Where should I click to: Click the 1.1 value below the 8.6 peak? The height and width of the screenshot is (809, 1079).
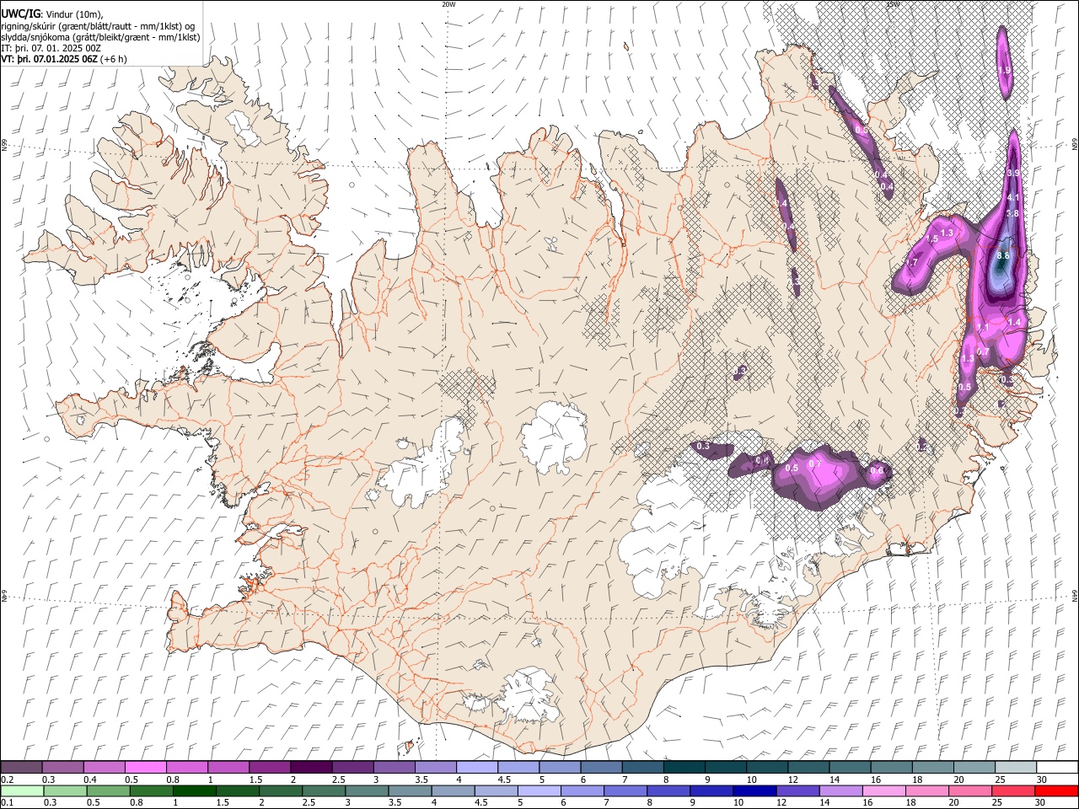982,327
